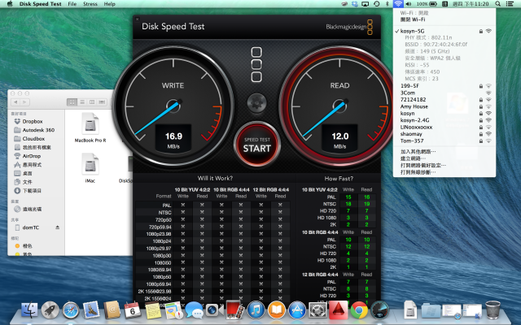Go forward in the Finder window

tap(24, 102)
